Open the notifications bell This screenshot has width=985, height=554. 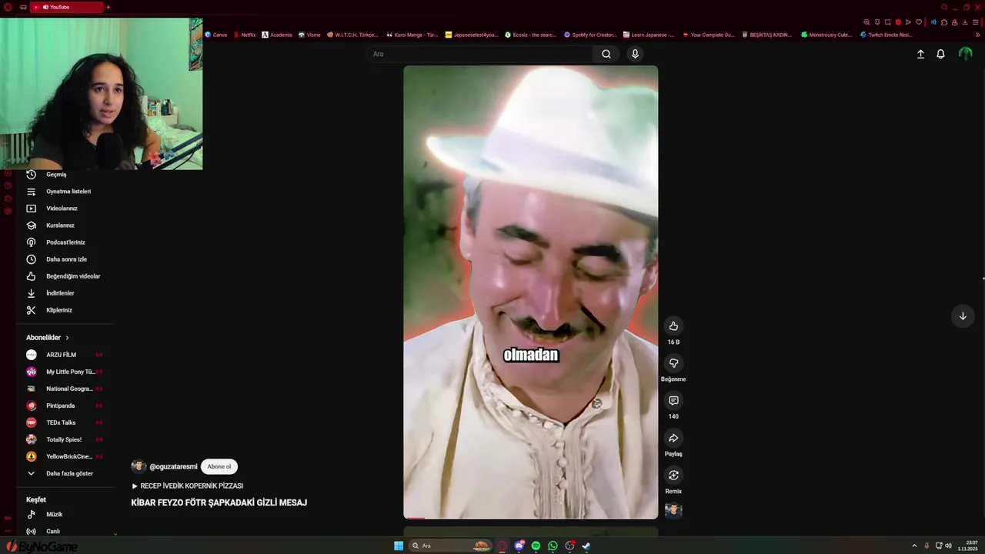coord(940,54)
